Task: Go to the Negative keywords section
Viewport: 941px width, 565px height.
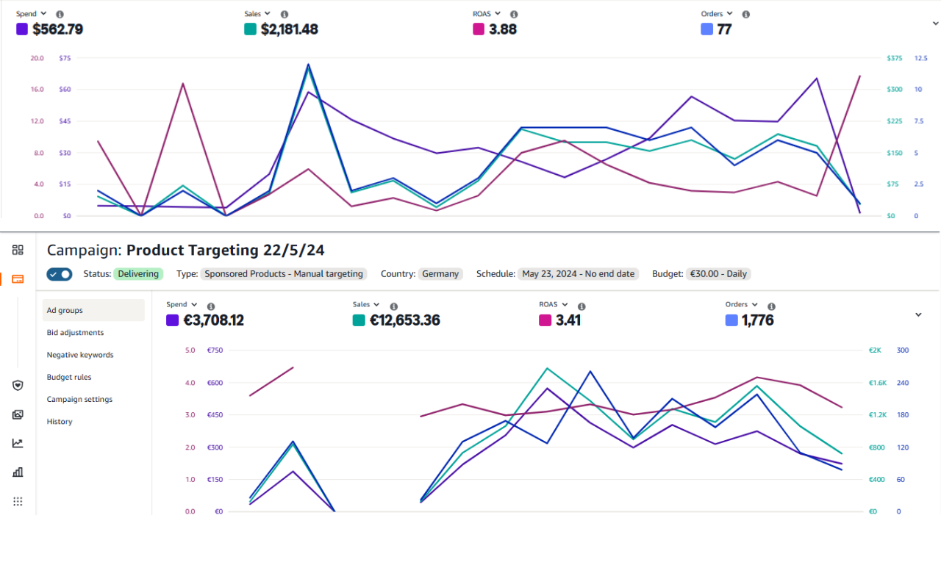Action: pyautogui.click(x=80, y=355)
